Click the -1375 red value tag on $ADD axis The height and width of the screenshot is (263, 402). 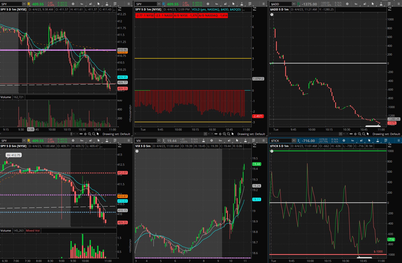tap(392, 123)
